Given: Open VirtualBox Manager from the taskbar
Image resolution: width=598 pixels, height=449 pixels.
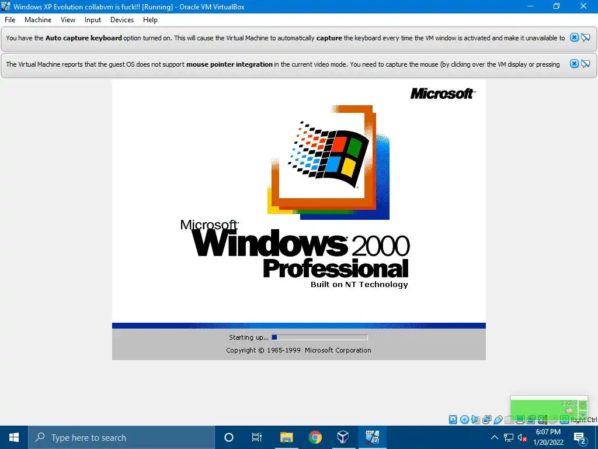Looking at the screenshot, I should click(x=343, y=437).
